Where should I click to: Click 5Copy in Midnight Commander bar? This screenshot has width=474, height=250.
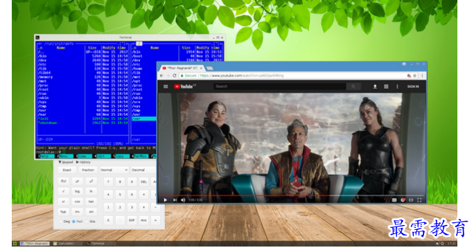(x=121, y=156)
